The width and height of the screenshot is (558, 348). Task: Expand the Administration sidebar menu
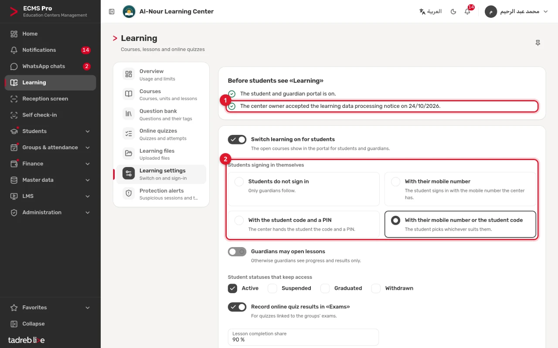(x=50, y=212)
